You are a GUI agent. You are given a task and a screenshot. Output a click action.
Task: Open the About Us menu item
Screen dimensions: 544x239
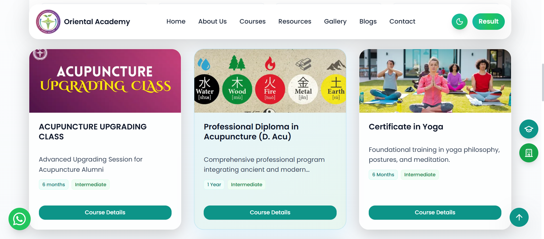212,22
